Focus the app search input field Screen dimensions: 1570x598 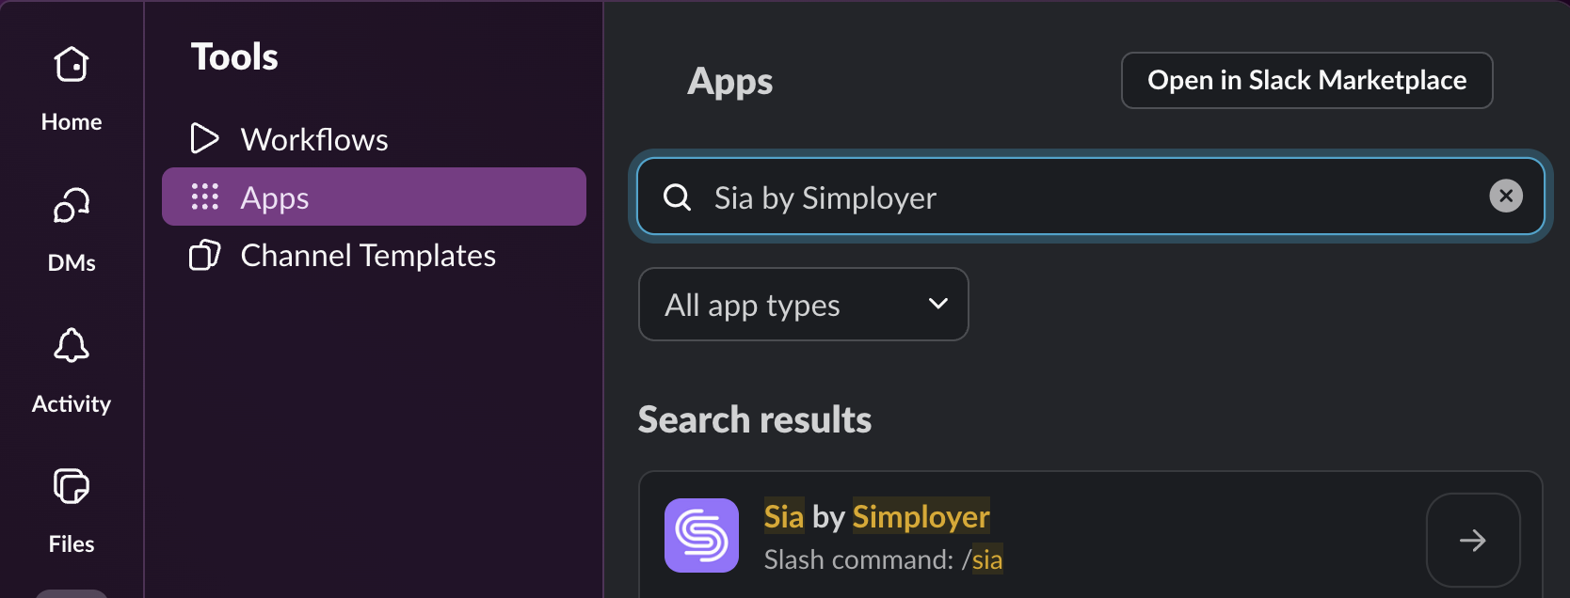(1091, 197)
